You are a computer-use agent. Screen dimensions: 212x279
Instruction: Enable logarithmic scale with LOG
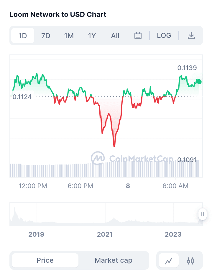tap(164, 36)
